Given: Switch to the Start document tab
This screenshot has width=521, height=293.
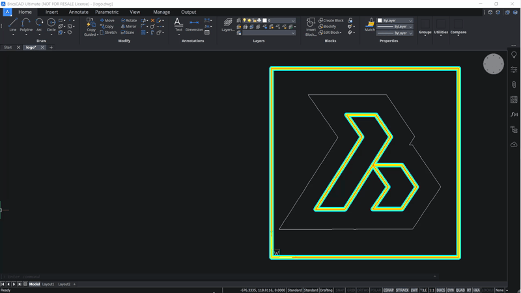Looking at the screenshot, I should tap(8, 47).
